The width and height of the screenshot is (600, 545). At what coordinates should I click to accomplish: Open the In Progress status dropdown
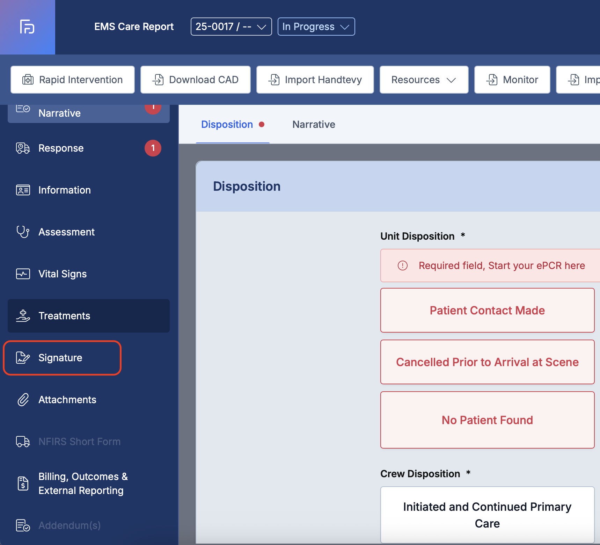(x=316, y=27)
